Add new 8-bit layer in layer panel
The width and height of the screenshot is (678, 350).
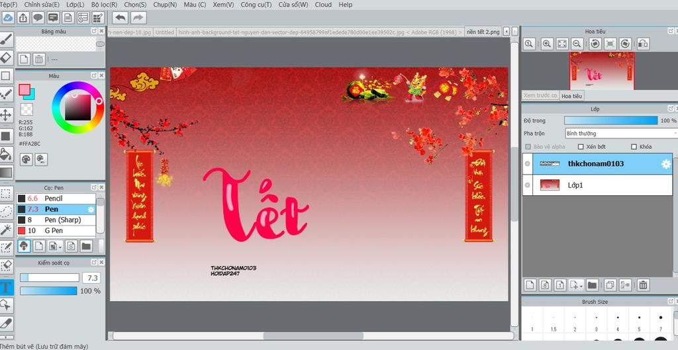click(545, 285)
